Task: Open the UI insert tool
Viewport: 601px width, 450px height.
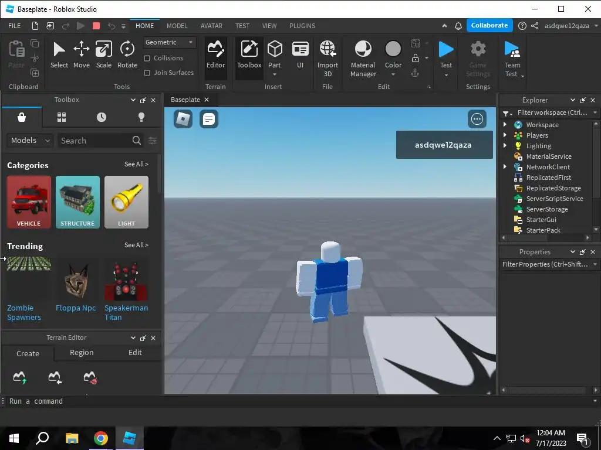Action: pos(300,55)
